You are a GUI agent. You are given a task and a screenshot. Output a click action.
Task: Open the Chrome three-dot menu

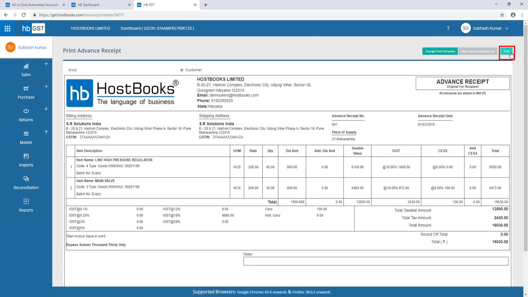522,15
